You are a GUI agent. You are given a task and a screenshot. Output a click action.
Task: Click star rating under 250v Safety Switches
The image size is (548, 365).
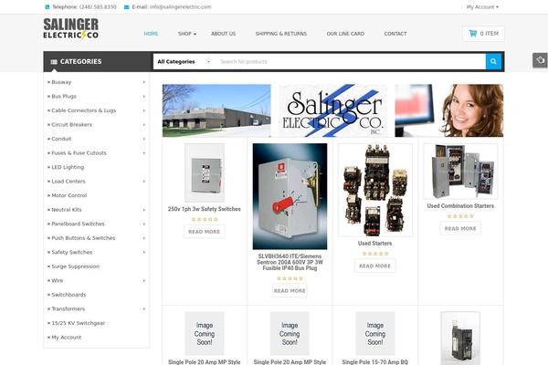point(205,219)
